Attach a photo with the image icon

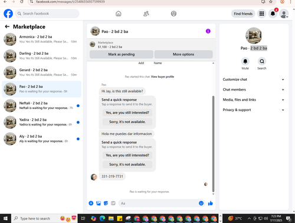(99, 203)
